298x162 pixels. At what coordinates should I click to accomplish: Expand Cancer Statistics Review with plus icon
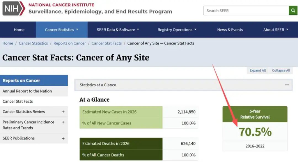click(63, 112)
